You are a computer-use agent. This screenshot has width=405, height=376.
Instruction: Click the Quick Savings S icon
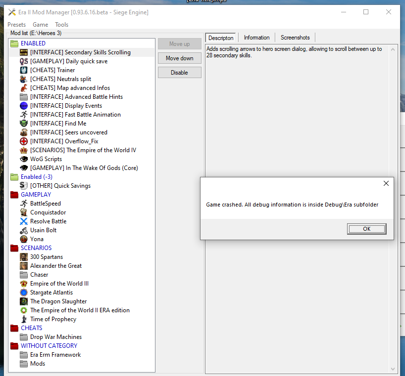pyautogui.click(x=23, y=186)
